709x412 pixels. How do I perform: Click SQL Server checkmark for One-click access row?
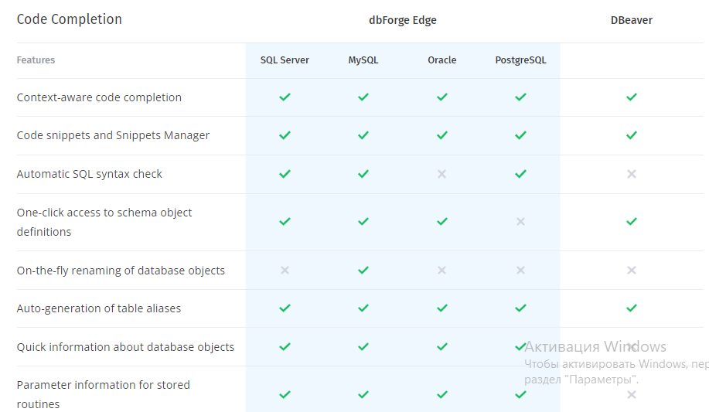click(x=285, y=222)
